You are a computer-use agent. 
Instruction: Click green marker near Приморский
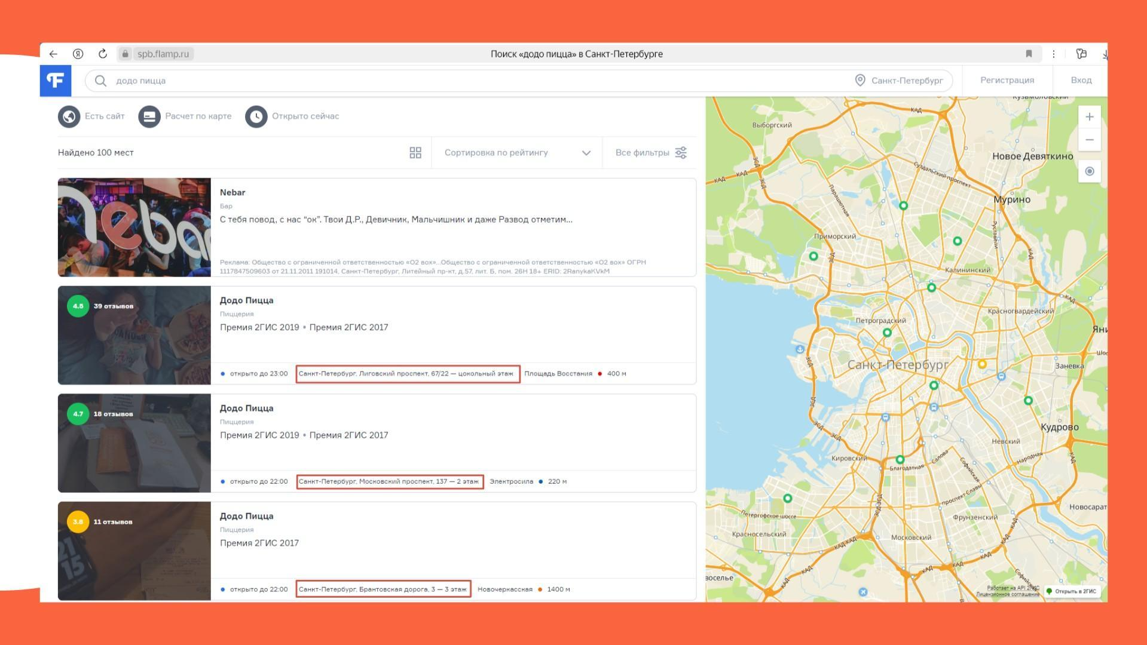coord(813,256)
